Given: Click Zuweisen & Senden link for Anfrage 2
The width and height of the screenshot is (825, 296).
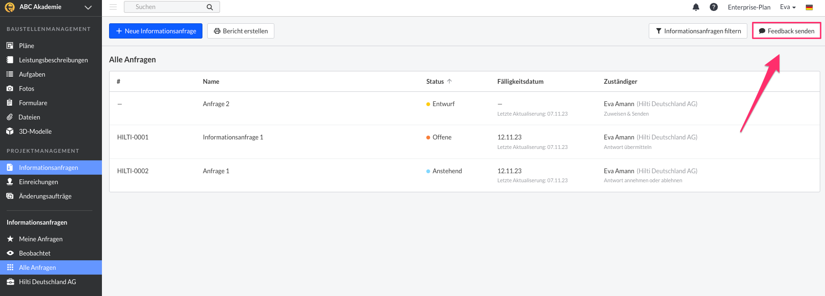Looking at the screenshot, I should (x=626, y=114).
